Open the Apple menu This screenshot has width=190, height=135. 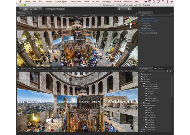(x=21, y=2)
